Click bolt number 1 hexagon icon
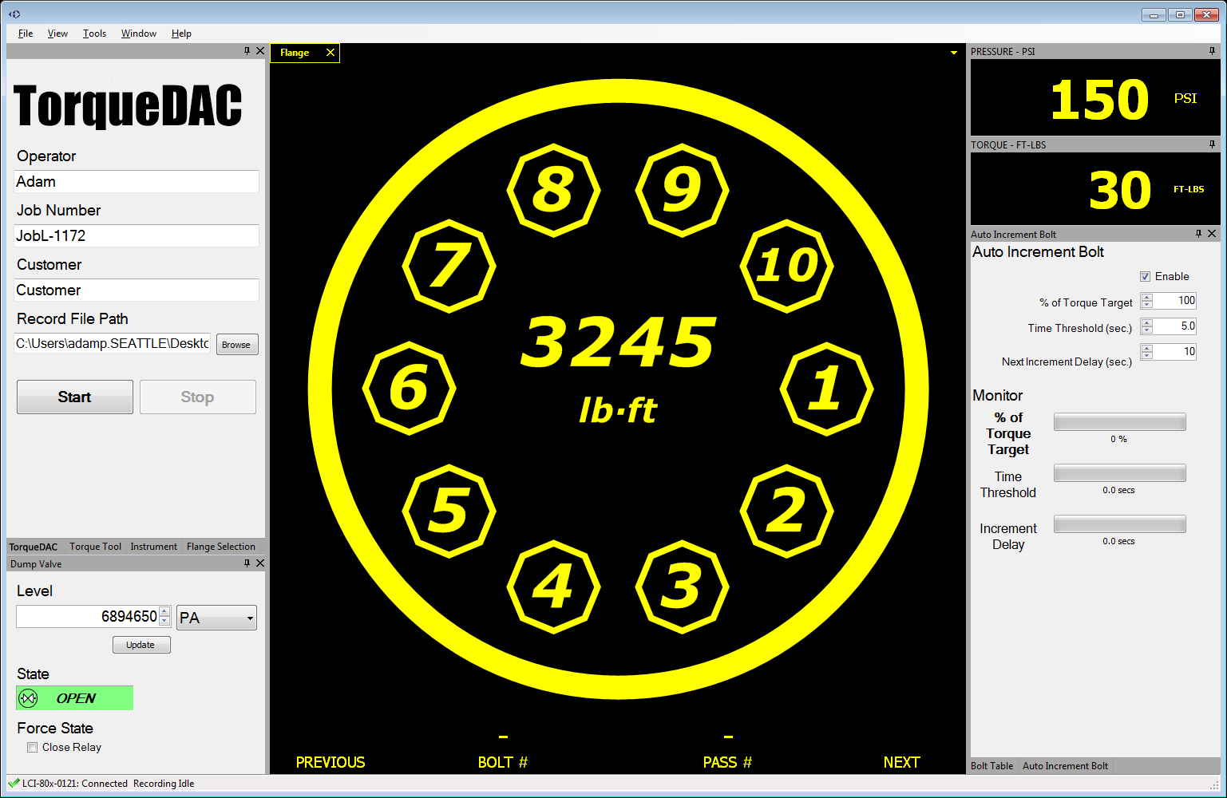The width and height of the screenshot is (1227, 798). 826,389
